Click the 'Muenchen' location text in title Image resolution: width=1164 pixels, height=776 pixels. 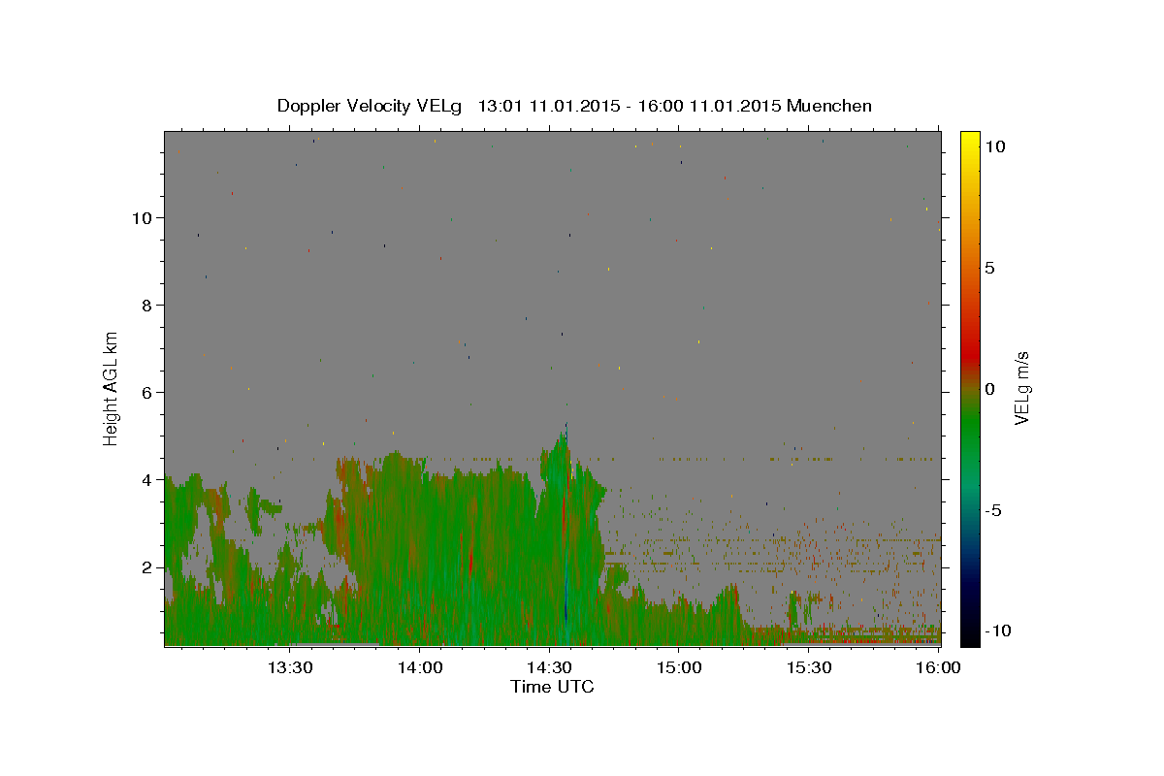pyautogui.click(x=830, y=106)
